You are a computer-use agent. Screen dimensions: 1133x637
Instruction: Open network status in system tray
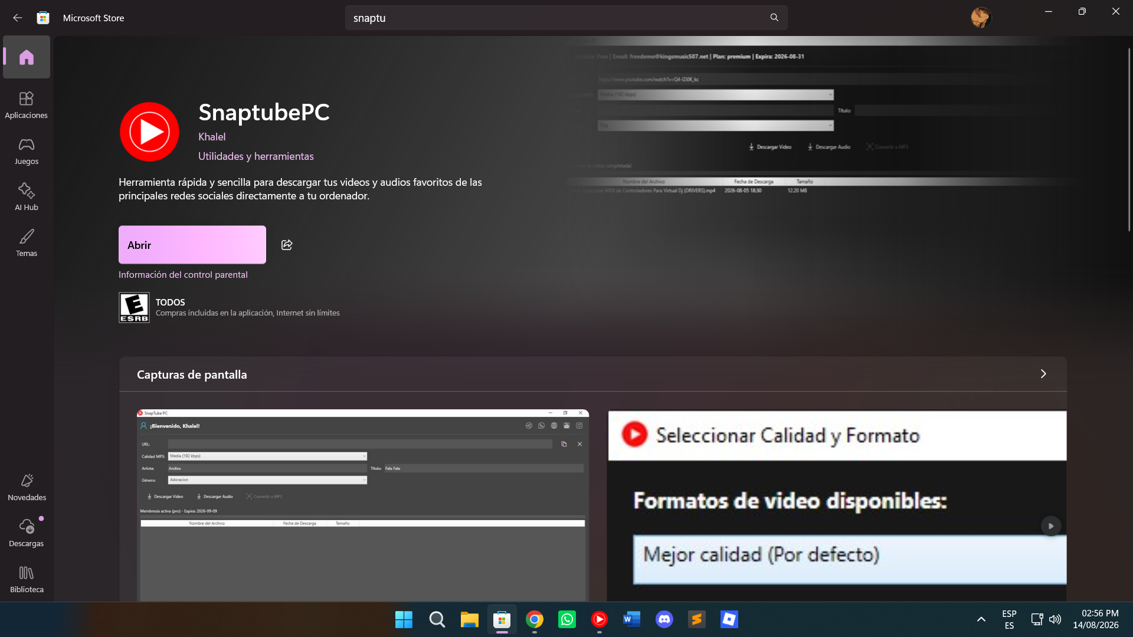tap(1037, 619)
